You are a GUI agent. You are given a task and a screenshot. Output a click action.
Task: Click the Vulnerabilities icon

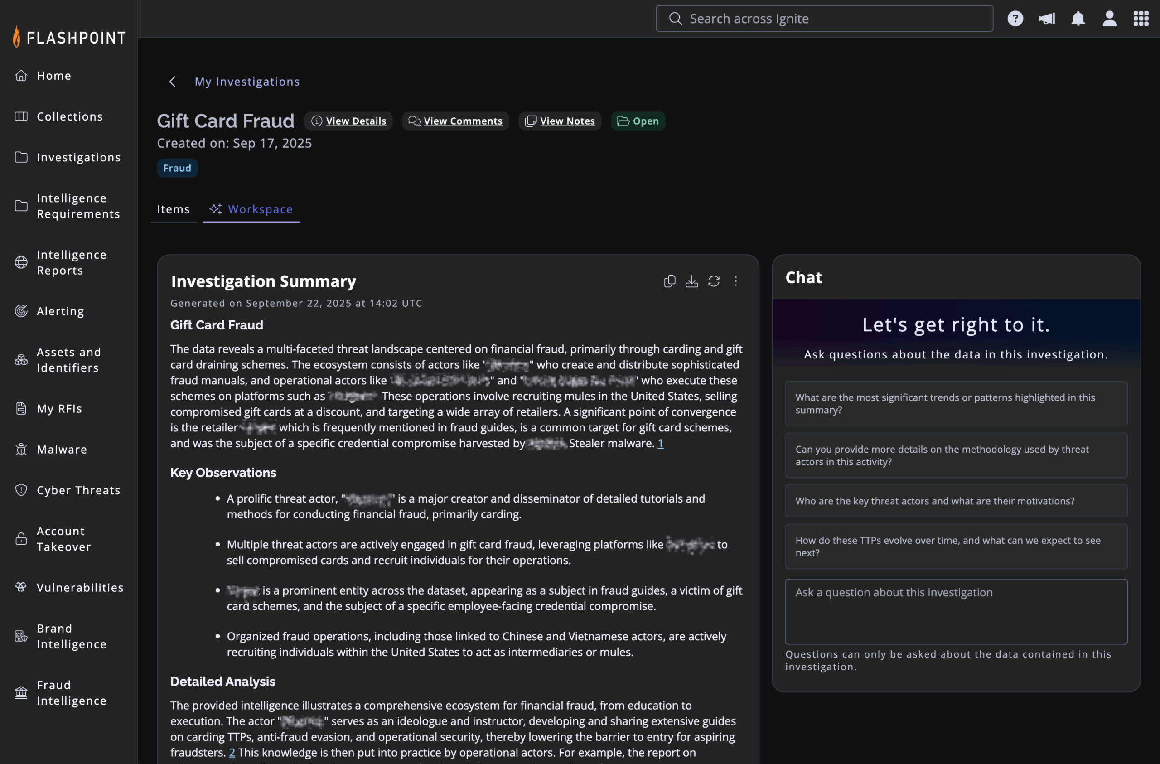pyautogui.click(x=21, y=588)
